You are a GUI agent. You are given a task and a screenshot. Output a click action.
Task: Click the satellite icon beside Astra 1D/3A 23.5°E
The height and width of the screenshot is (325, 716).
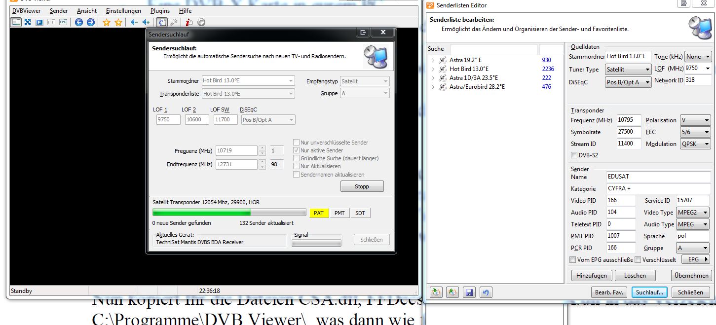tap(442, 78)
